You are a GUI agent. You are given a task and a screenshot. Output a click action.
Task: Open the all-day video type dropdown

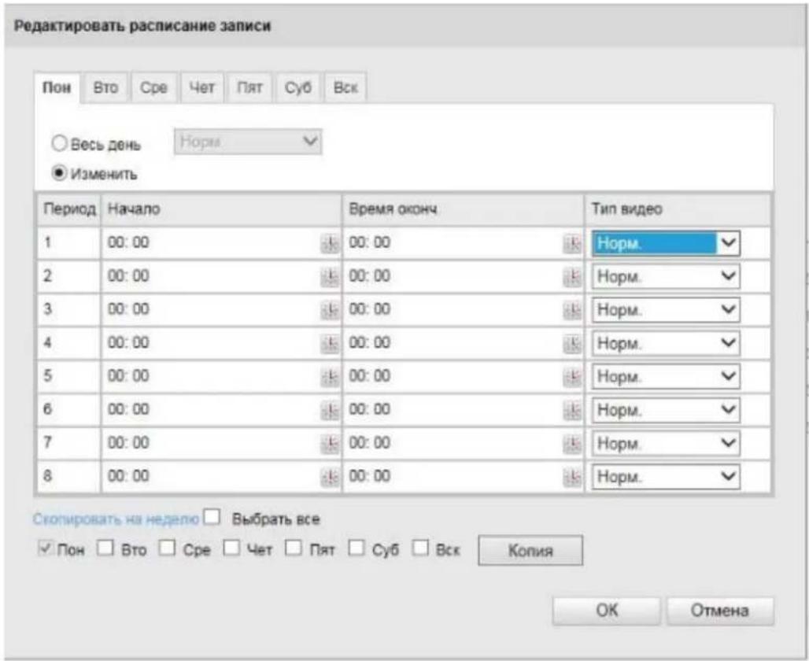click(248, 142)
